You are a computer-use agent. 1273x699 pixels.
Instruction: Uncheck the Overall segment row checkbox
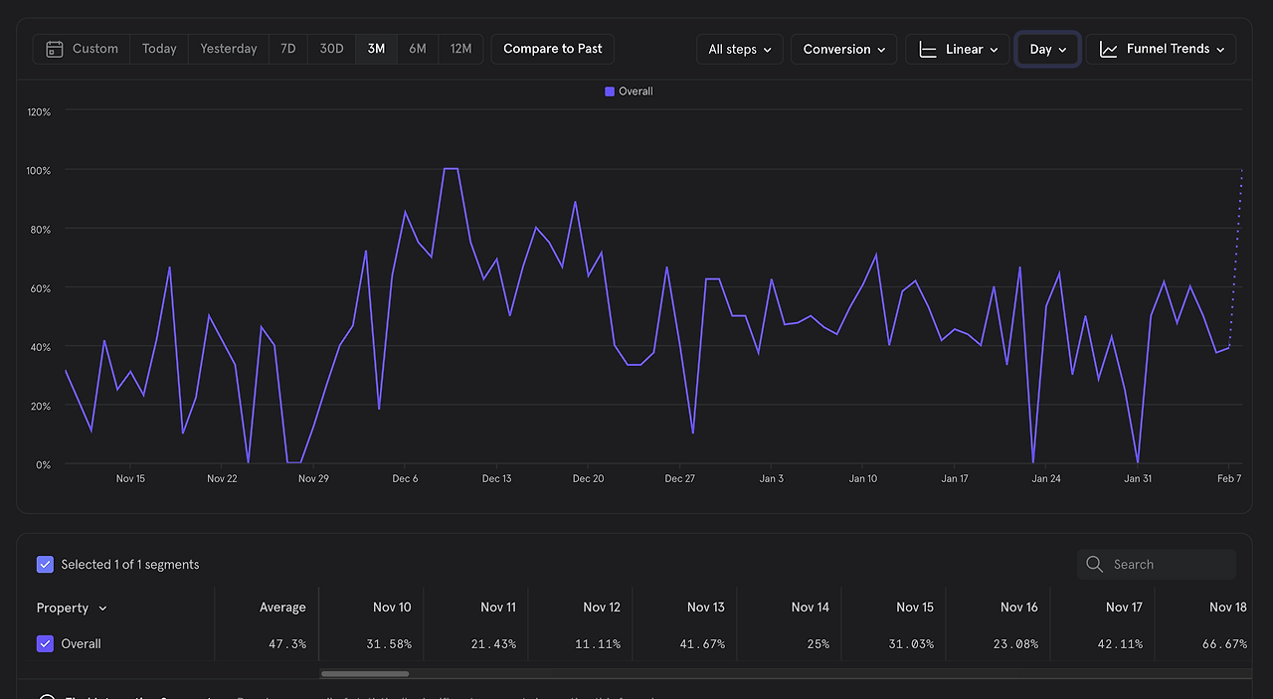pos(45,643)
